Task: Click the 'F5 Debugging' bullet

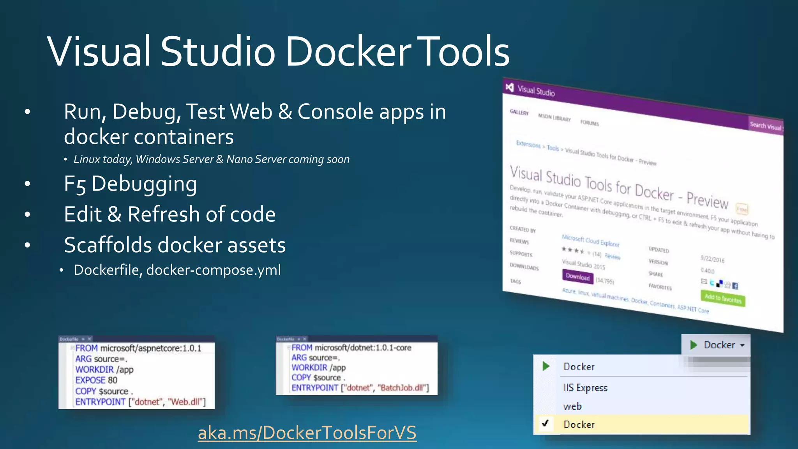Action: (131, 184)
